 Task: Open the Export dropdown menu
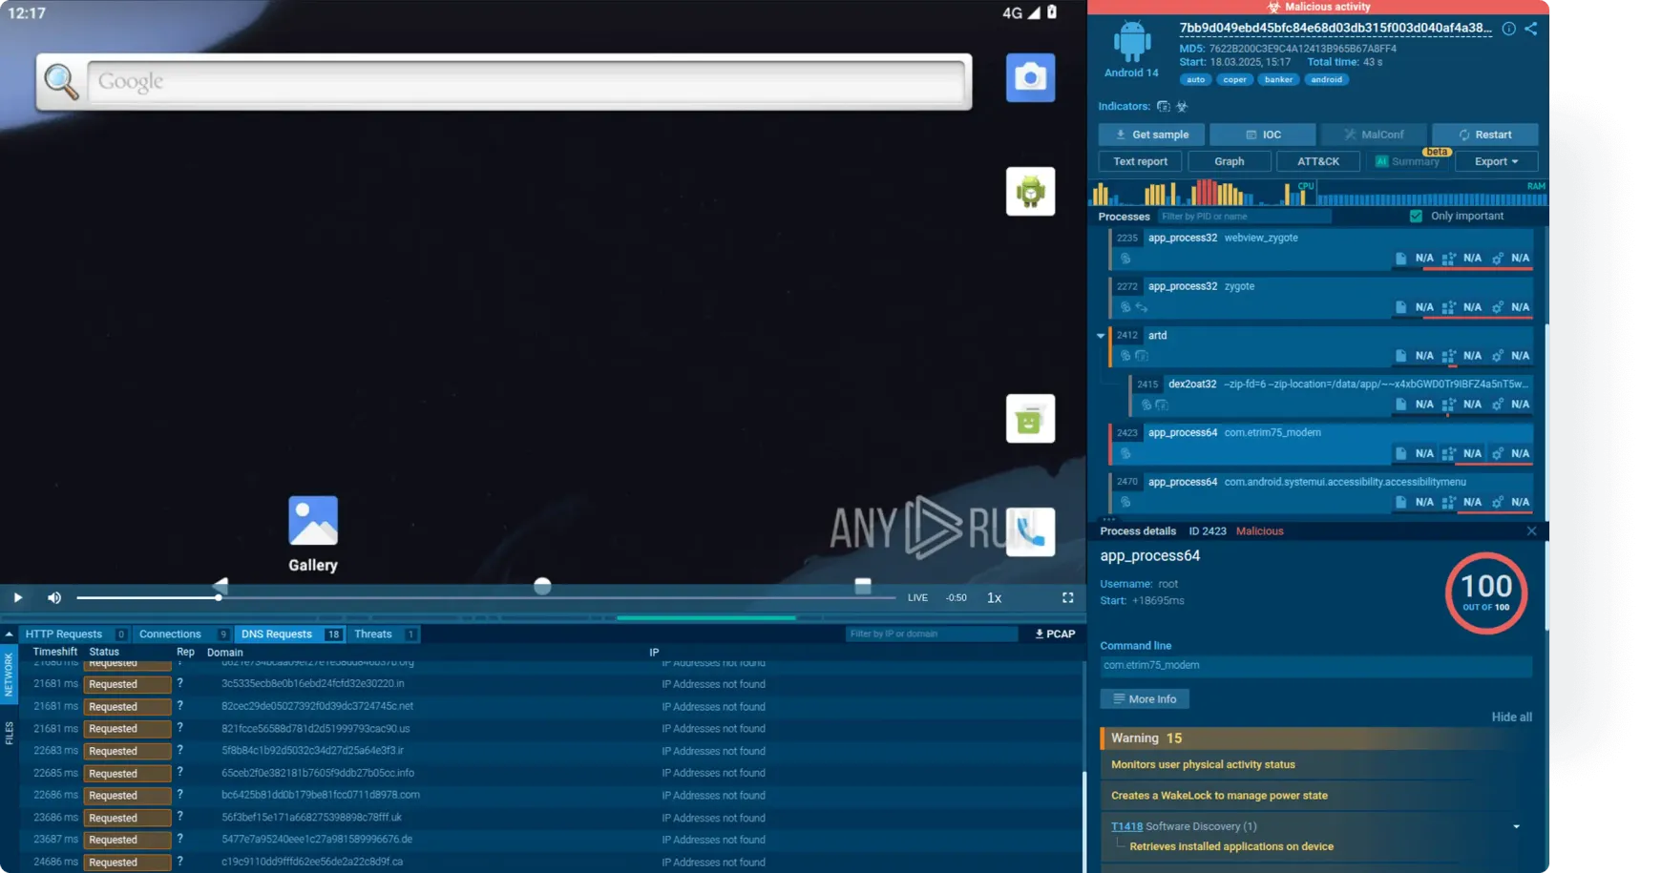pyautogui.click(x=1495, y=161)
